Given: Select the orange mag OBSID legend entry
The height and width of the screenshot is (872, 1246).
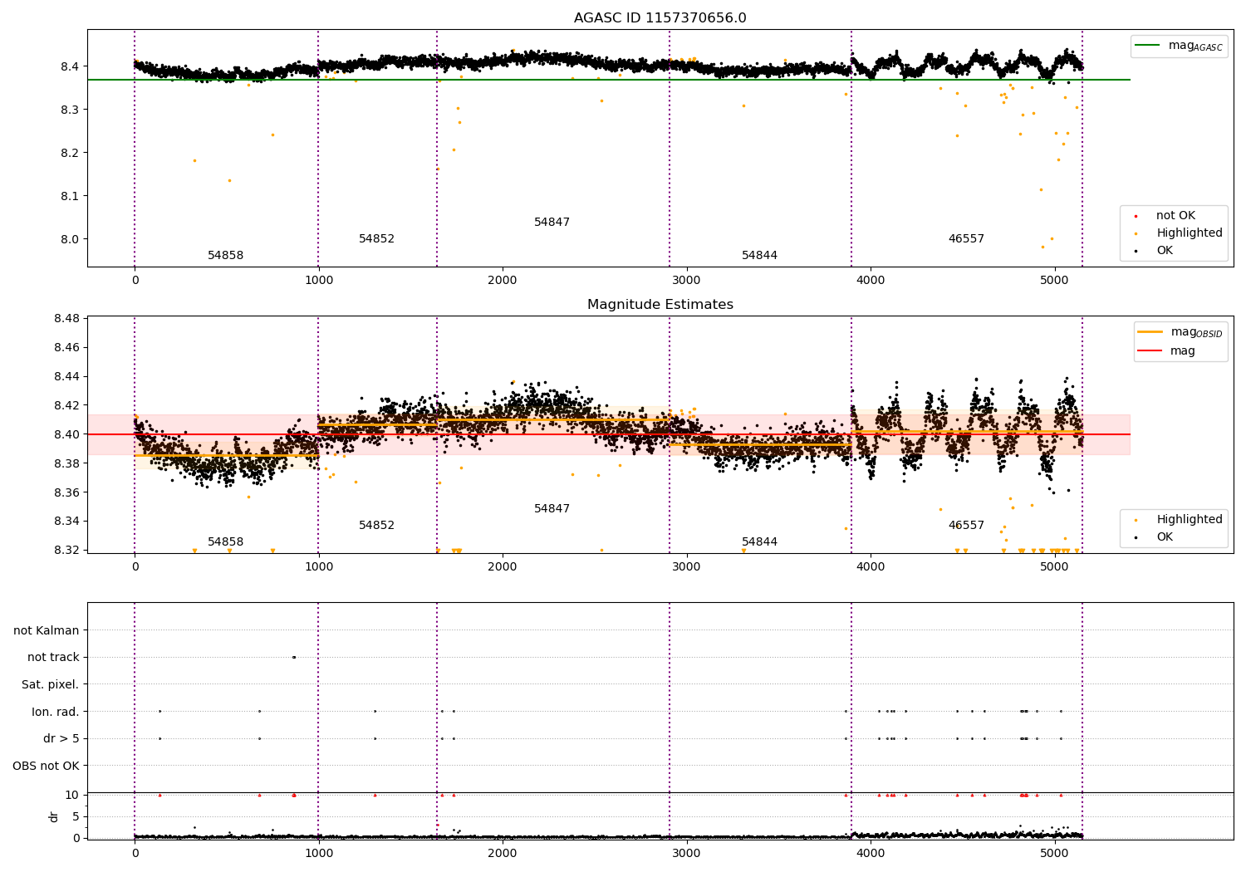Looking at the screenshot, I should (1180, 332).
